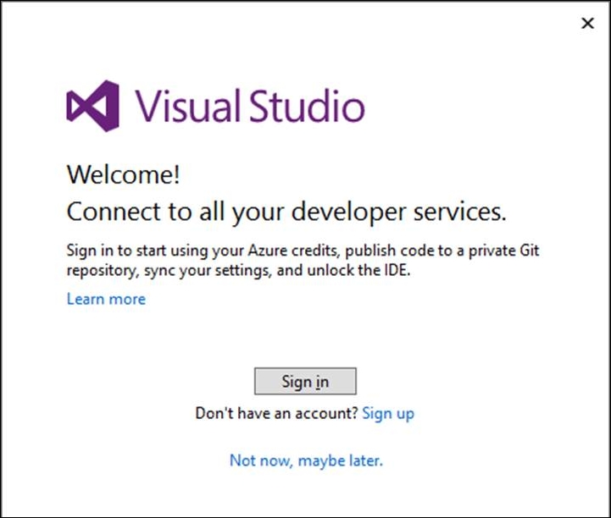Choose Not now, maybe later
The width and height of the screenshot is (611, 518).
point(306,460)
